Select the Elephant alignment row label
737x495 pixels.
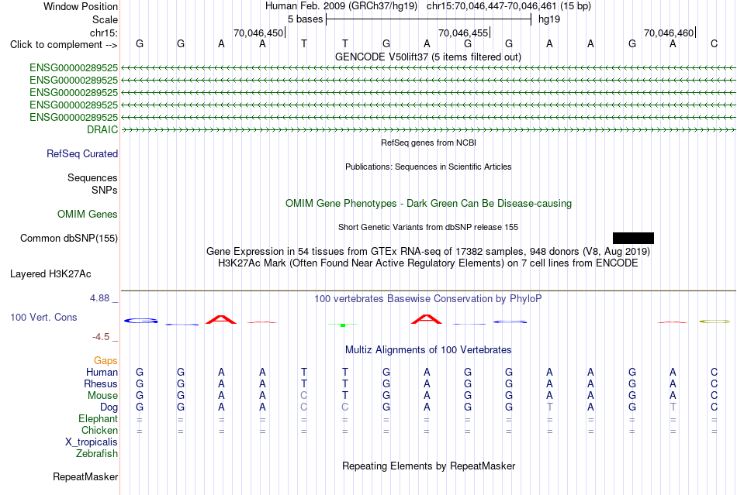click(x=99, y=418)
